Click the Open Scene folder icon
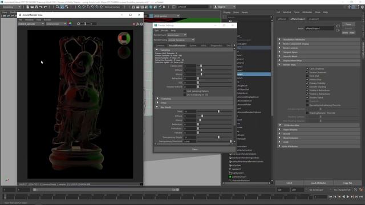Viewport: 365px width, 205px height. (32, 7)
